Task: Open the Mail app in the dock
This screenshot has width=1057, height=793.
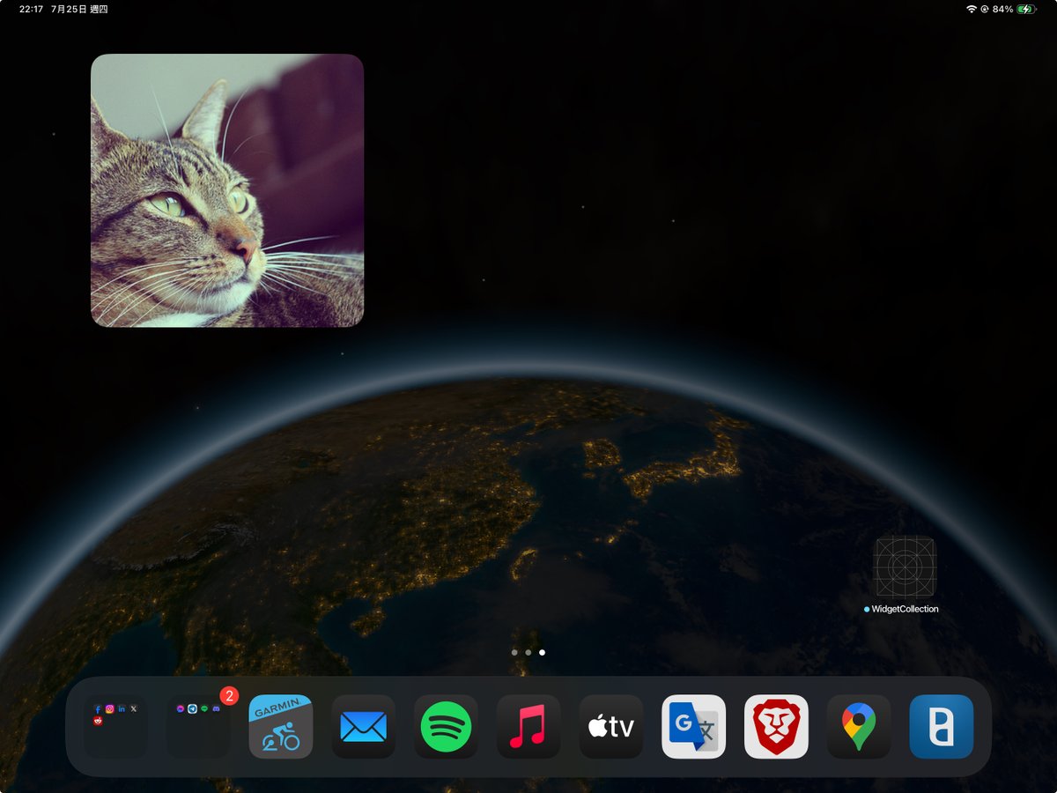Action: click(x=363, y=727)
